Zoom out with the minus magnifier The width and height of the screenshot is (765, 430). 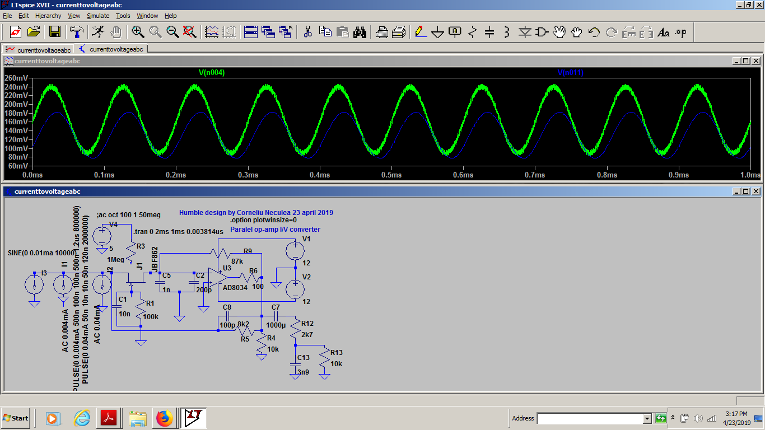(172, 32)
